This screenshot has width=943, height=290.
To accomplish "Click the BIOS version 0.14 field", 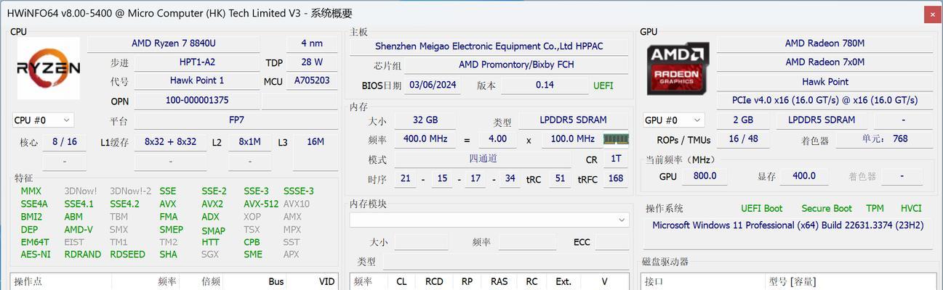I will click(x=545, y=85).
